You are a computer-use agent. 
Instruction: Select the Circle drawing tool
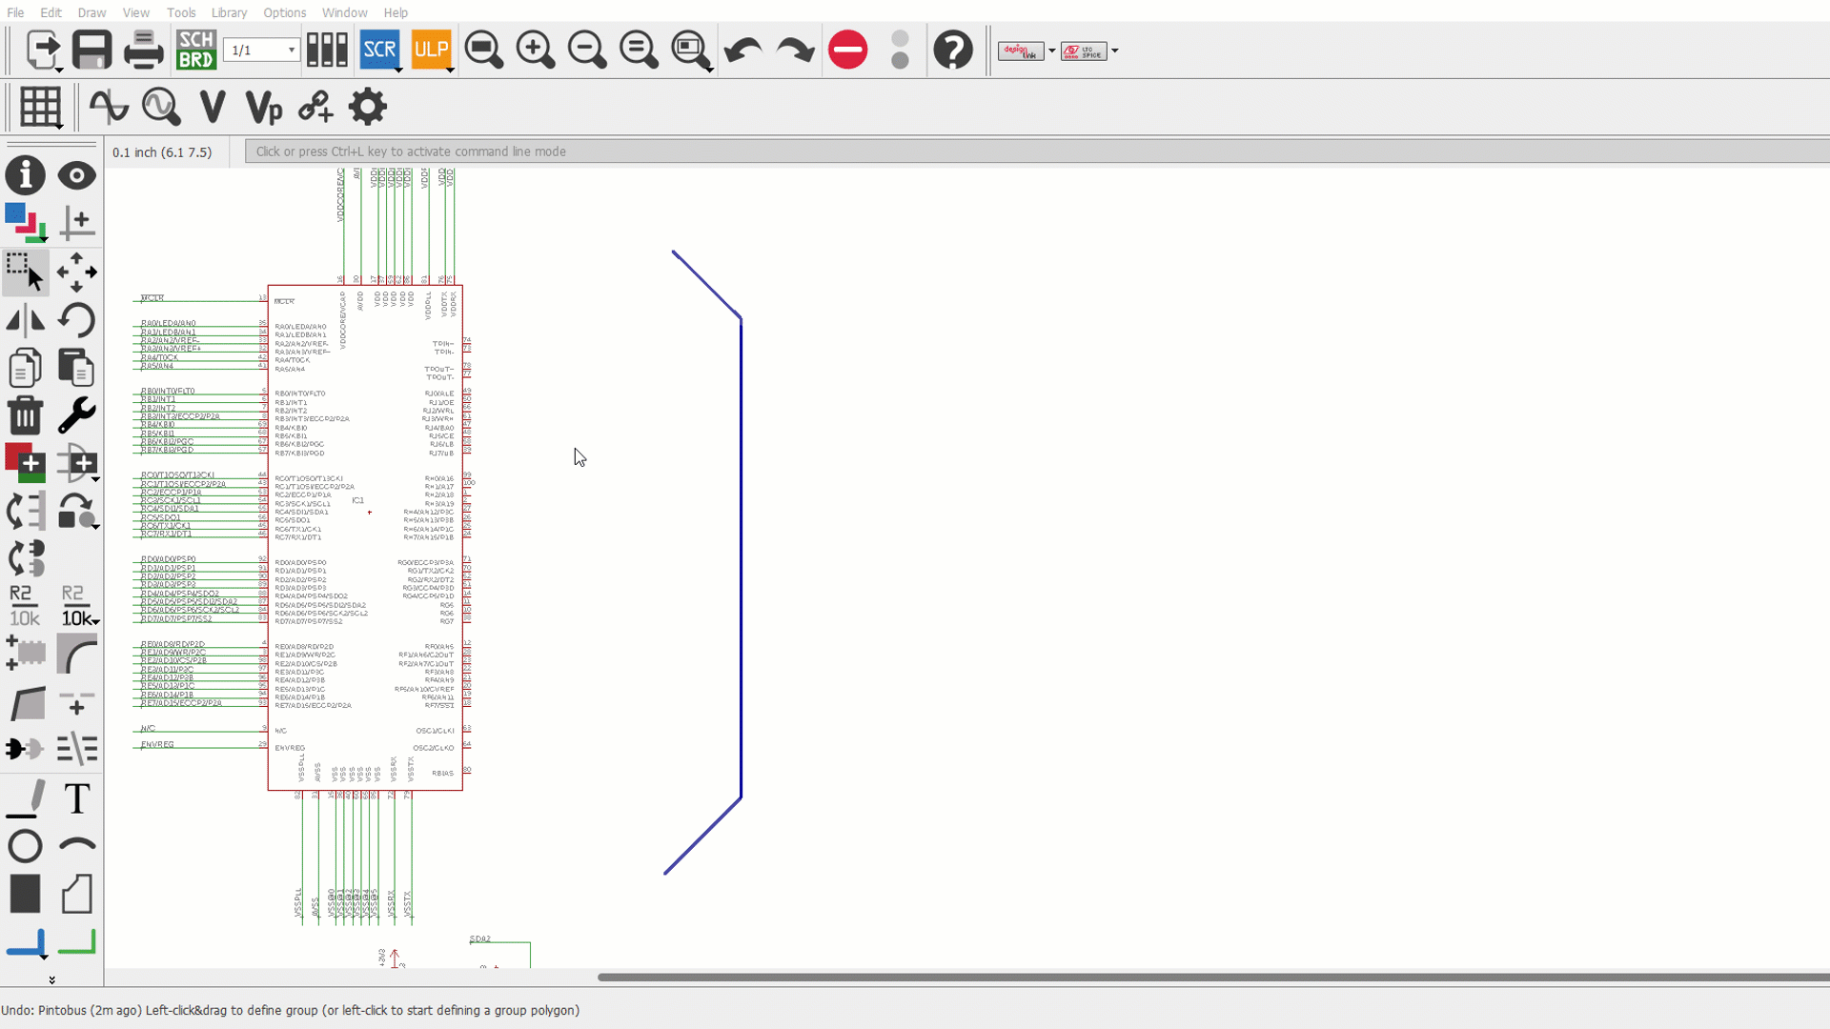pos(25,846)
